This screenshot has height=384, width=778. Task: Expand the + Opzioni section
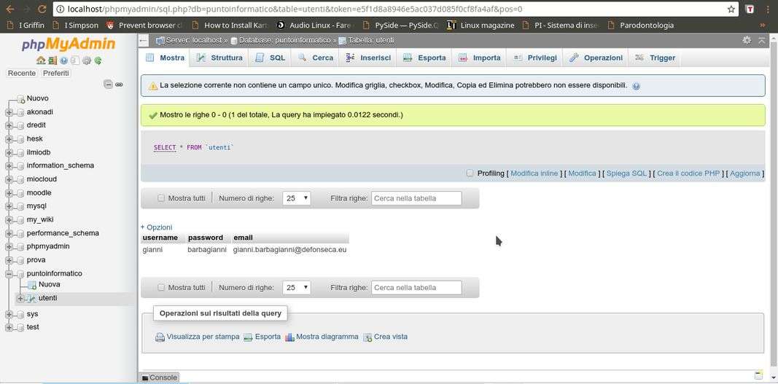156,227
